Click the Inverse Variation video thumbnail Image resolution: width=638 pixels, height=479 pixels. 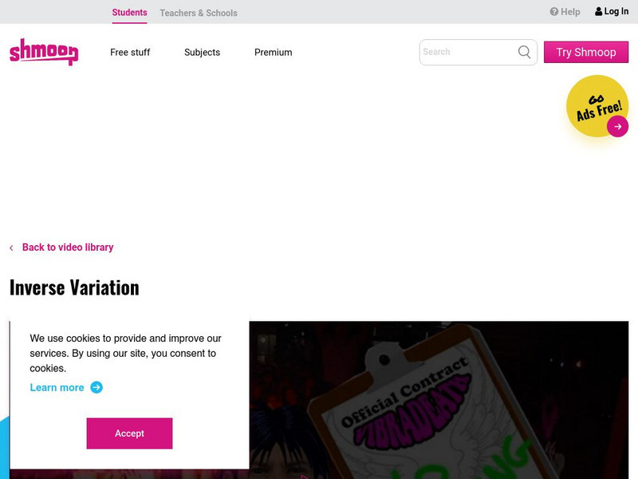439,400
